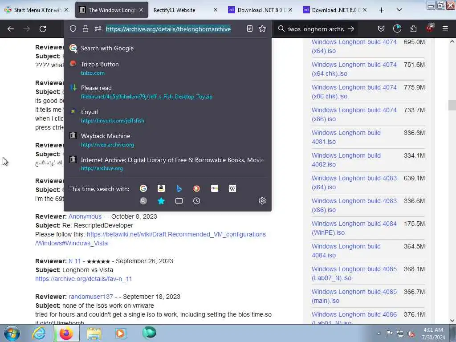Close the Windows Longhorn tab
This screenshot has width=456, height=342.
point(141,10)
